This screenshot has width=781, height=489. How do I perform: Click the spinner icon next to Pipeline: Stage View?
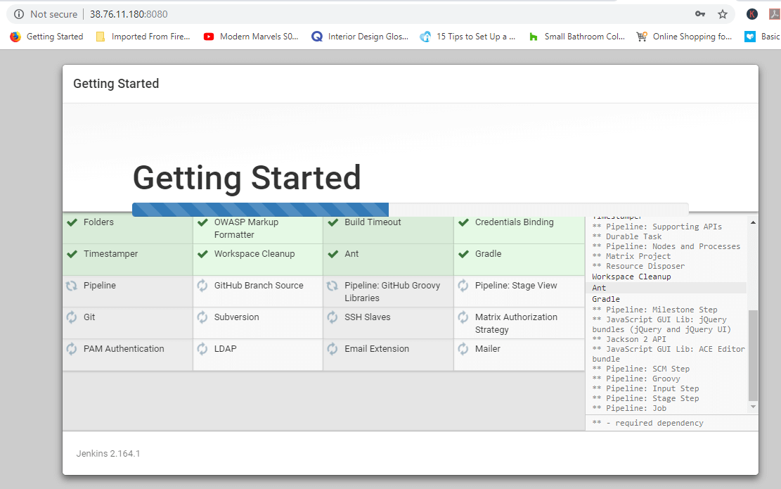(x=463, y=286)
